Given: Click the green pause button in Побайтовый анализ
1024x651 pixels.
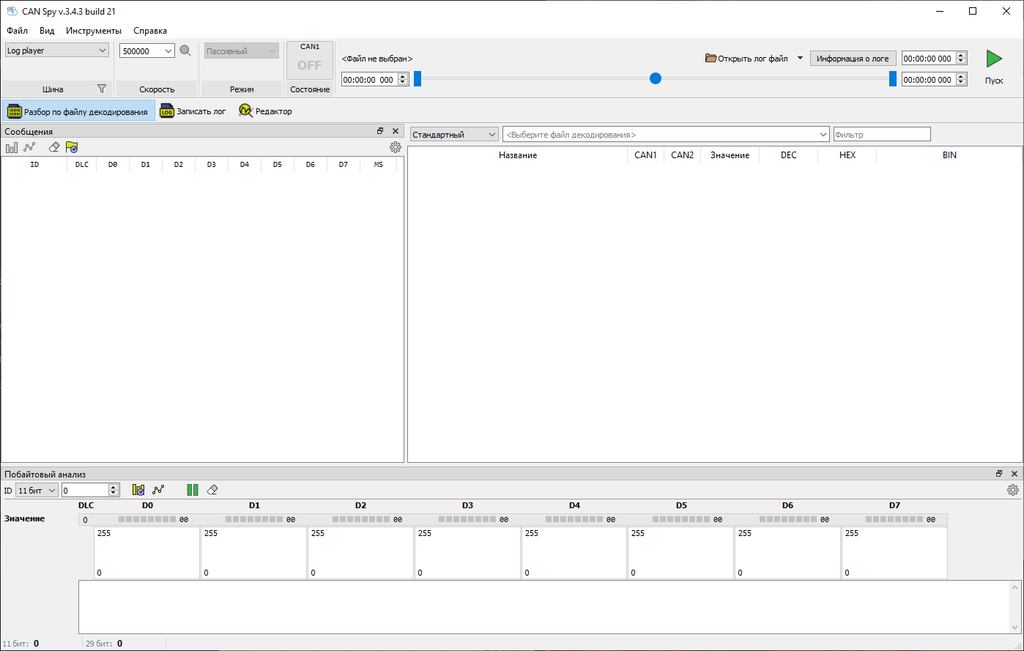Looking at the screenshot, I should click(193, 490).
